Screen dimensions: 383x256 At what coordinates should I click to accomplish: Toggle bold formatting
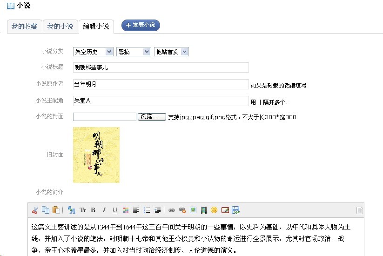coord(93,210)
